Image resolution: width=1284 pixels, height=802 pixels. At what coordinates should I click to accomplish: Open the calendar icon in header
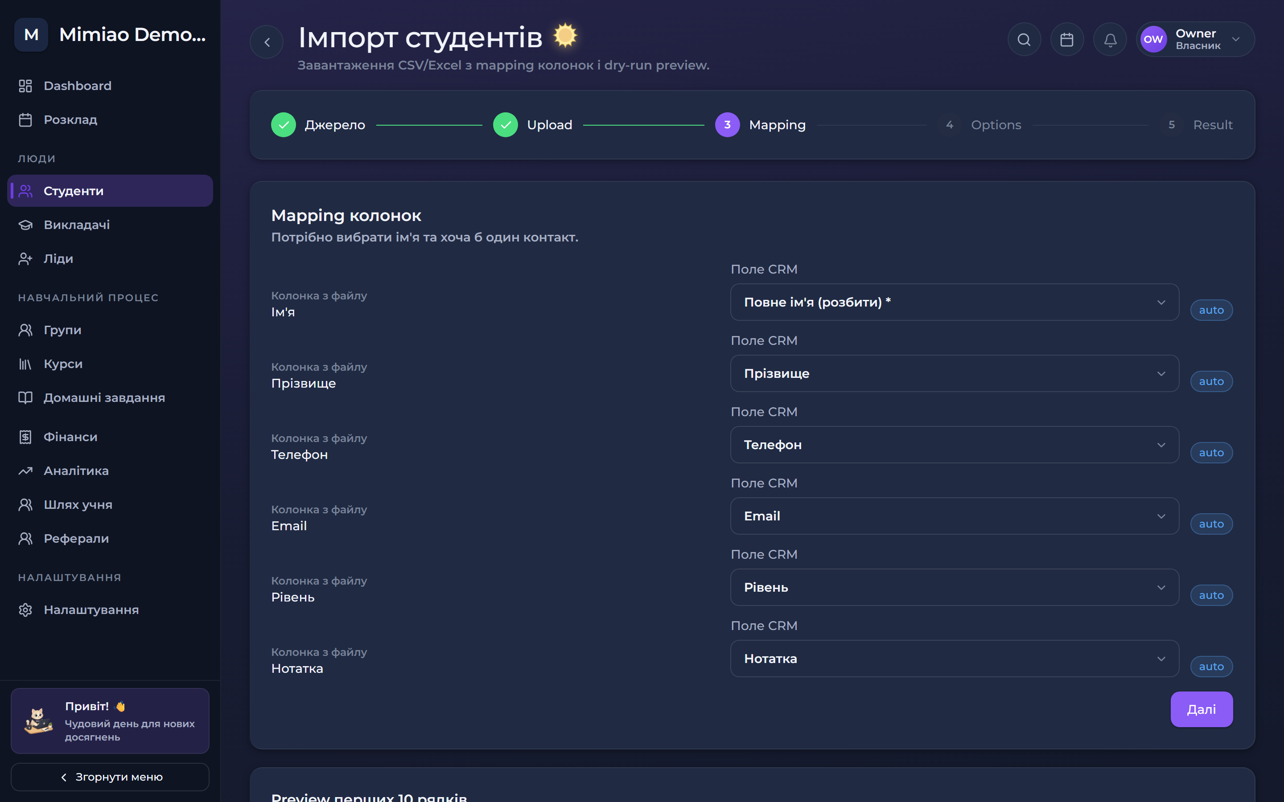coord(1067,39)
